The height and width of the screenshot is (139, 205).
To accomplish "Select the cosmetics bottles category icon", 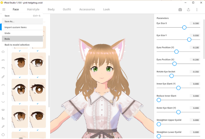I will [x=3, y=118].
